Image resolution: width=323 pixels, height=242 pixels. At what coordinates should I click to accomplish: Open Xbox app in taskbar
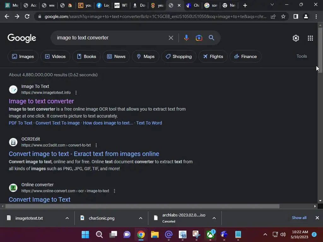210,234
